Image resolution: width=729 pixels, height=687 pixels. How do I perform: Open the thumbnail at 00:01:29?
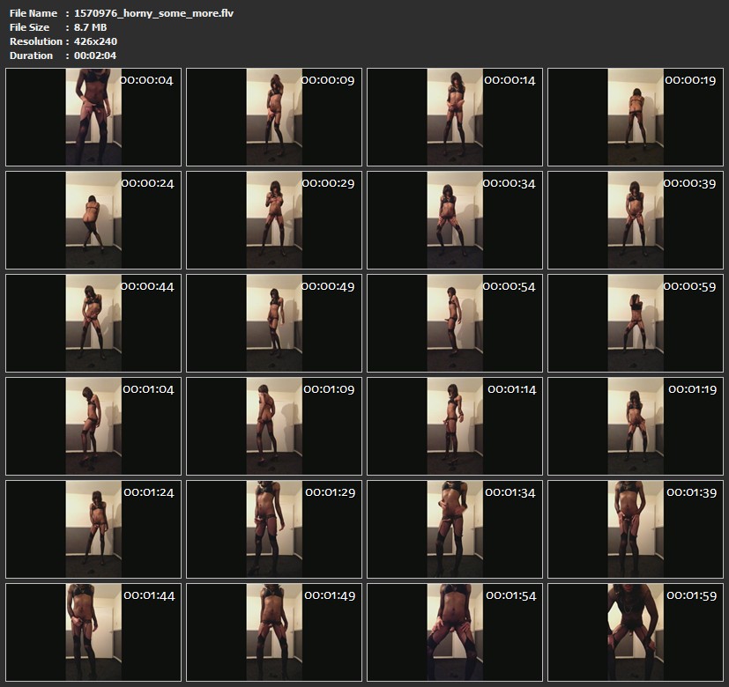[274, 528]
